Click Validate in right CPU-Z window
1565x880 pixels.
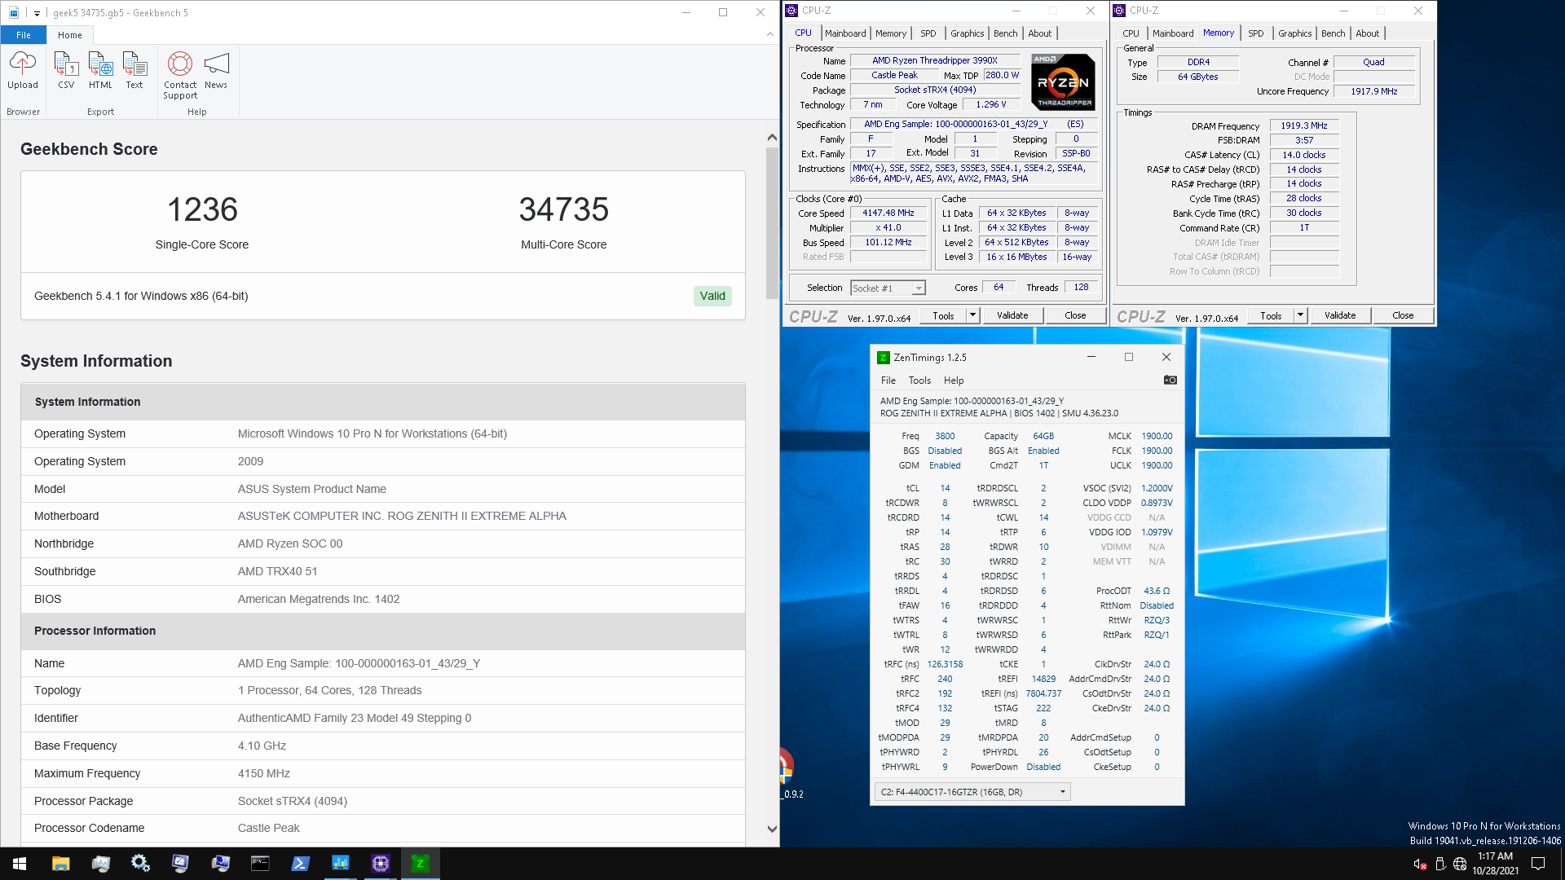click(x=1340, y=315)
